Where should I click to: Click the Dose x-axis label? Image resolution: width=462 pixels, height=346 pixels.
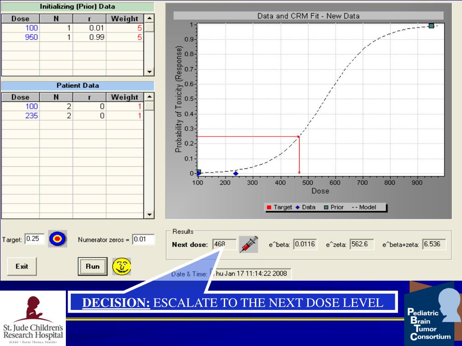pos(320,191)
